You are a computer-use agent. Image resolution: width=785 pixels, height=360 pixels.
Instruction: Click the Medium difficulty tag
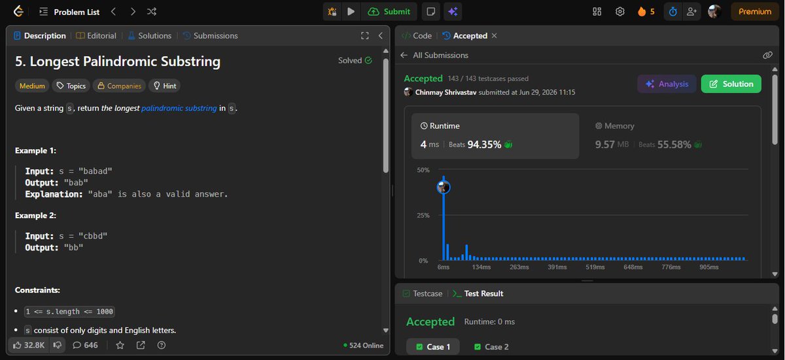click(32, 86)
